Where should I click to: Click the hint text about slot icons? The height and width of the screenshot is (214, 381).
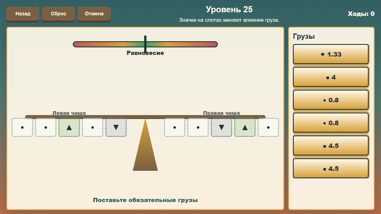pos(229,20)
